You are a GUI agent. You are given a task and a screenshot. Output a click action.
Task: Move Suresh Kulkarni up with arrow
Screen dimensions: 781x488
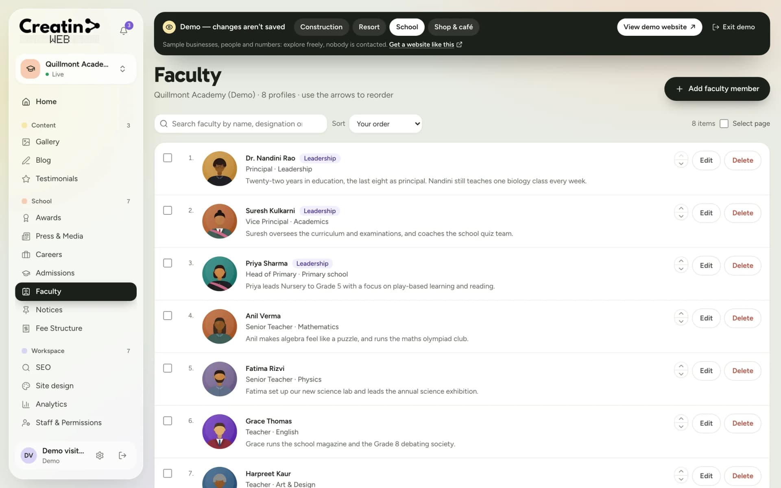click(681, 208)
